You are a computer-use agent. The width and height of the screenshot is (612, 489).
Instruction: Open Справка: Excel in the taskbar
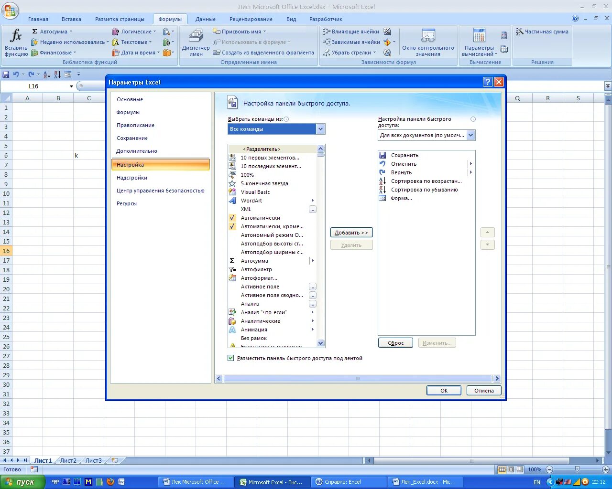point(349,482)
